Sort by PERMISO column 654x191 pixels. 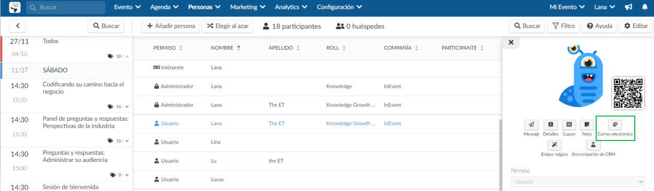[168, 48]
